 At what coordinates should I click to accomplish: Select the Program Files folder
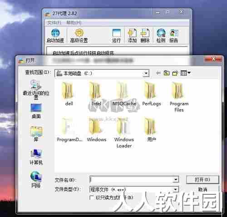click(x=179, y=97)
